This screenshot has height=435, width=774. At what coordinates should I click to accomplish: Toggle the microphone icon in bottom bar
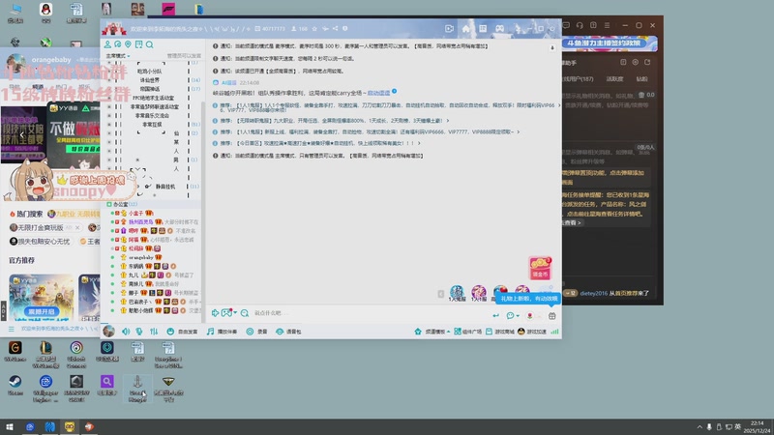139,332
